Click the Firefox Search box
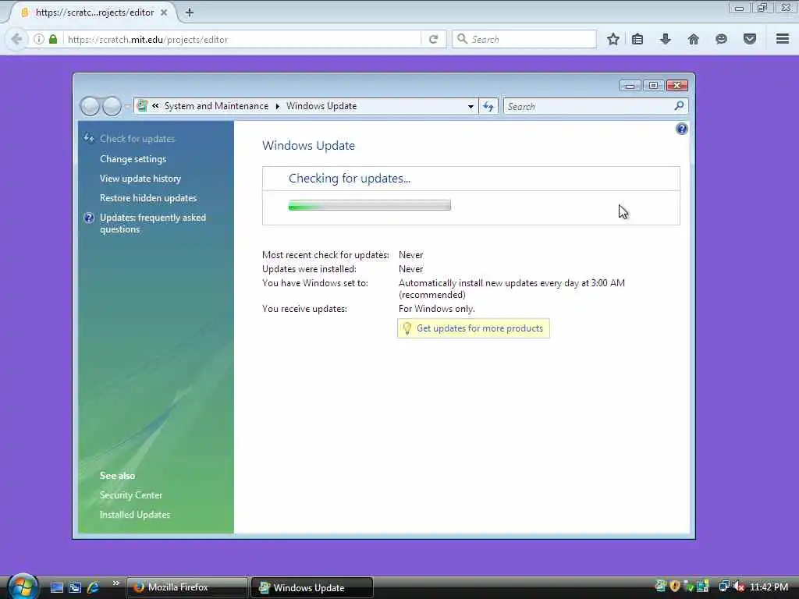Screen dimensions: 799x599 [x=524, y=39]
